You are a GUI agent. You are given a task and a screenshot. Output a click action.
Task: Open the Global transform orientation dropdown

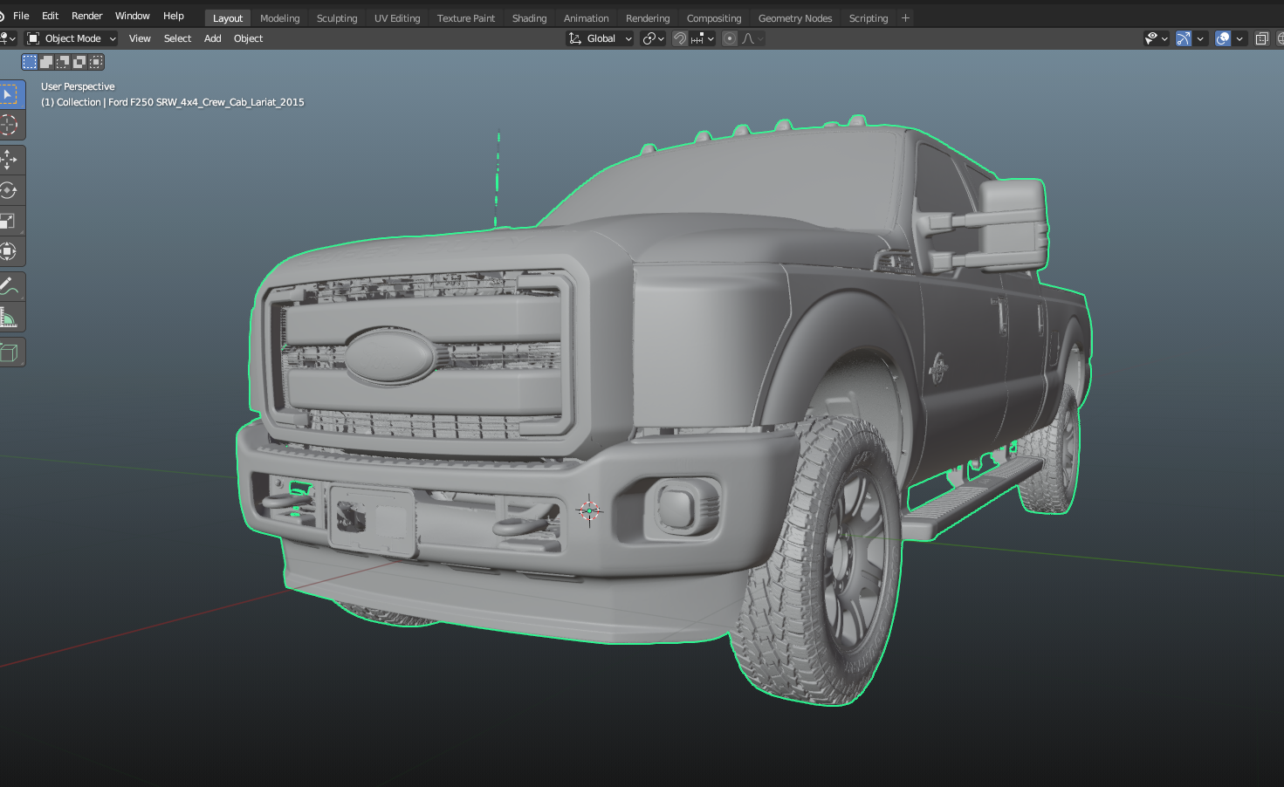coord(600,38)
